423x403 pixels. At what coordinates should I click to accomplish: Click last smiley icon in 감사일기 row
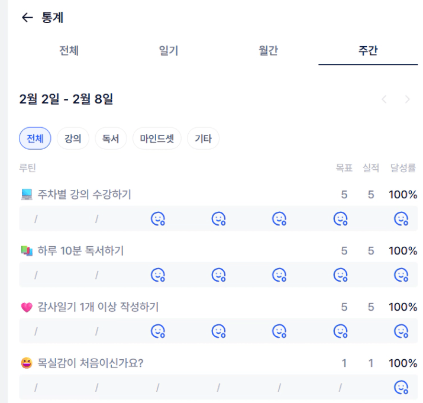click(401, 331)
